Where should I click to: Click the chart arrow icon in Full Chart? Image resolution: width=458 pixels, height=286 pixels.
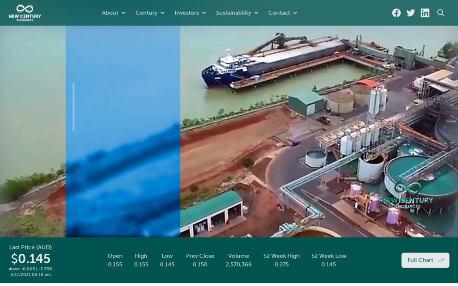(441, 260)
